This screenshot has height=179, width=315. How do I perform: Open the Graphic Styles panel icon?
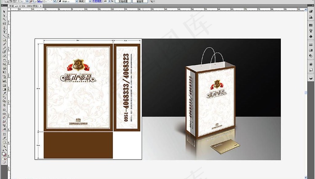point(311,70)
